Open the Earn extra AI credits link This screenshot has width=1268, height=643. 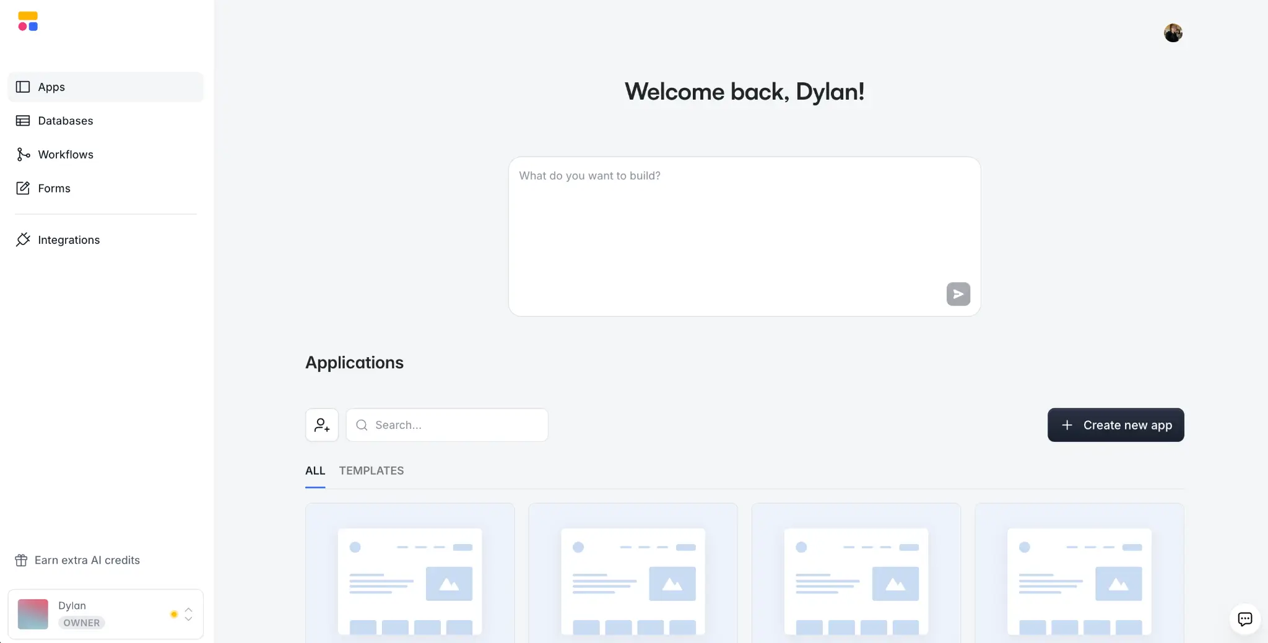click(87, 560)
